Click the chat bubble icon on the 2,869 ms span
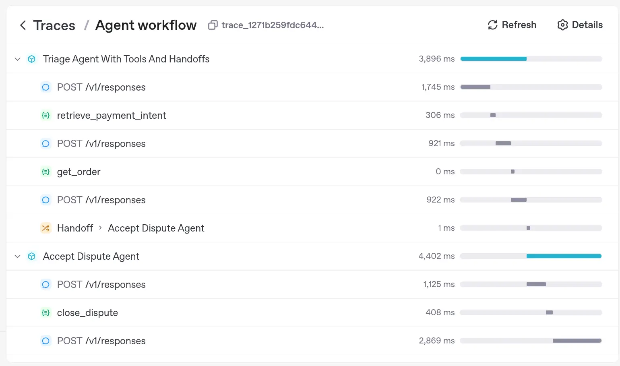The width and height of the screenshot is (620, 366). (45, 341)
